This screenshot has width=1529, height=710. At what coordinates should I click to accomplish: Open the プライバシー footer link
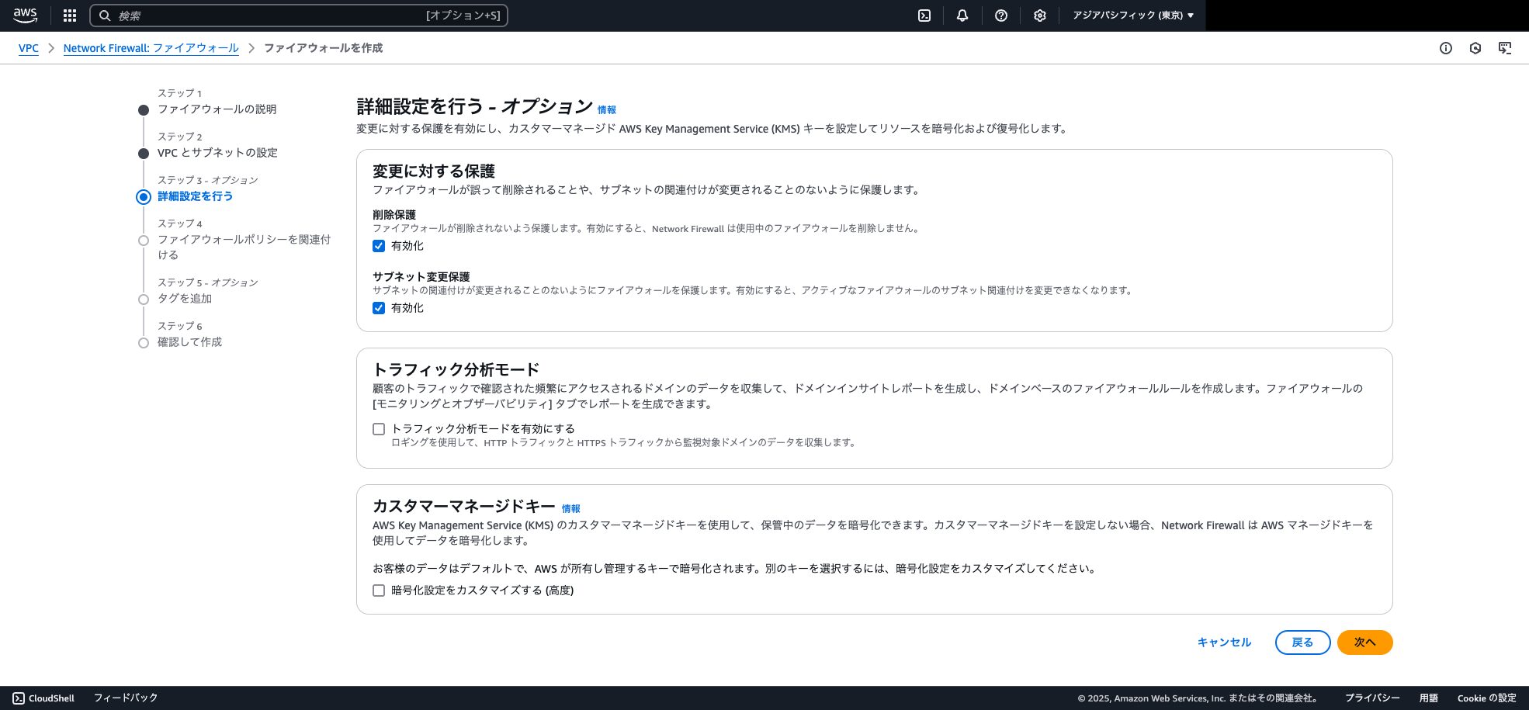click(x=1372, y=698)
